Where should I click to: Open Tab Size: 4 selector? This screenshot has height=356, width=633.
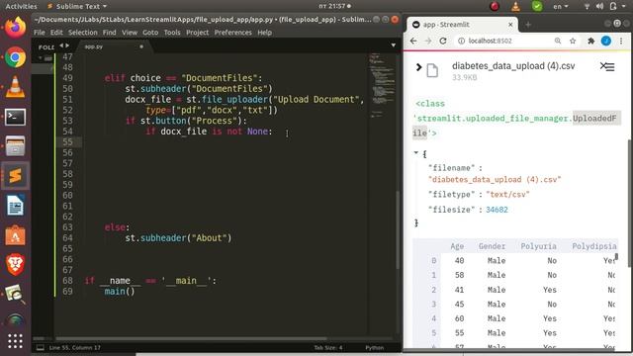[328, 347]
